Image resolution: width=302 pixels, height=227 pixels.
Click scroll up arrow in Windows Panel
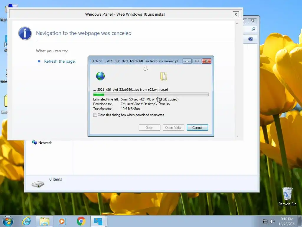pos(237,23)
